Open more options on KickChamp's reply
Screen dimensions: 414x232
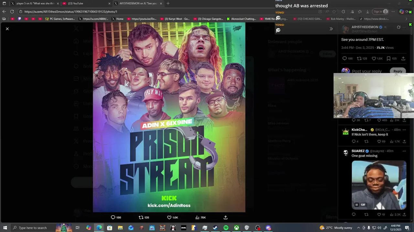pos(404,130)
